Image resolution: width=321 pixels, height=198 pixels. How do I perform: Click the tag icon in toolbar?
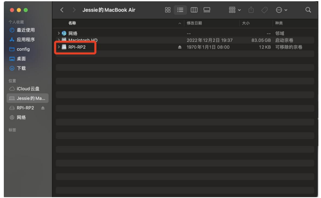(264, 10)
